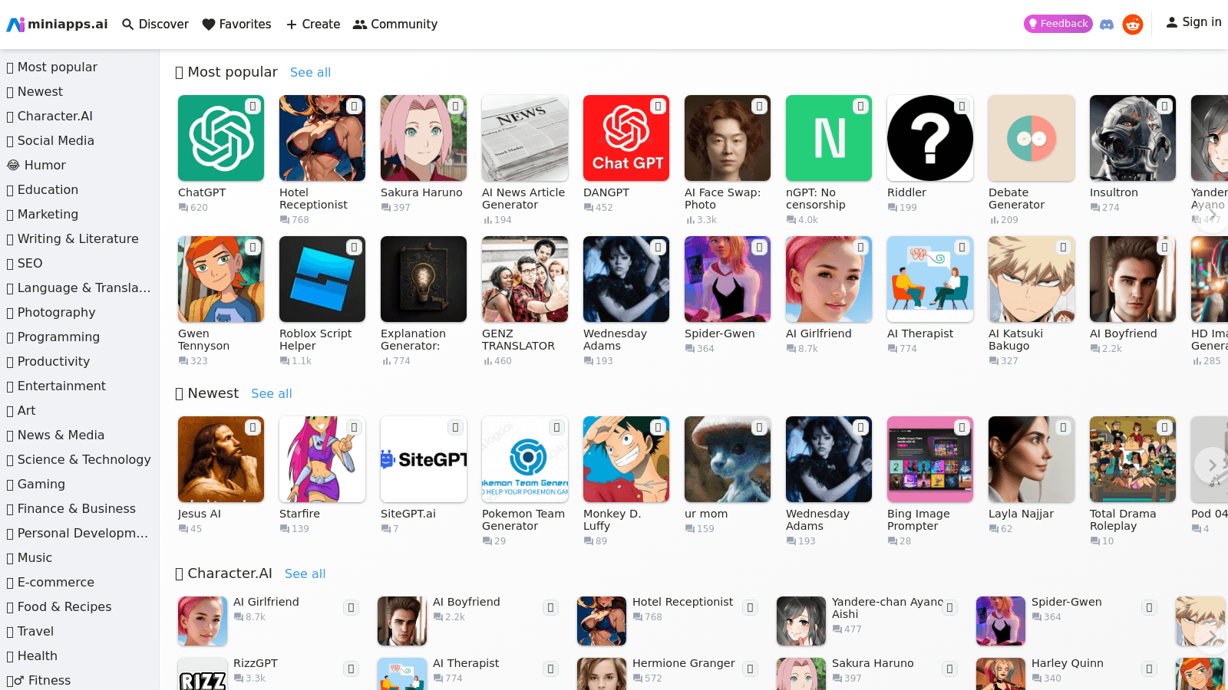Select Newest in sidebar

coord(80,91)
